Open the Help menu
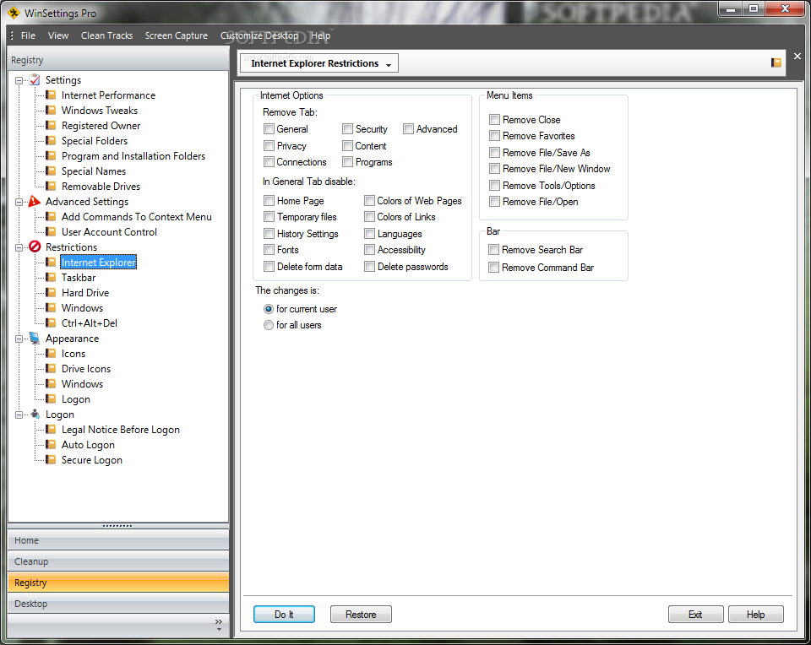 pyautogui.click(x=320, y=35)
